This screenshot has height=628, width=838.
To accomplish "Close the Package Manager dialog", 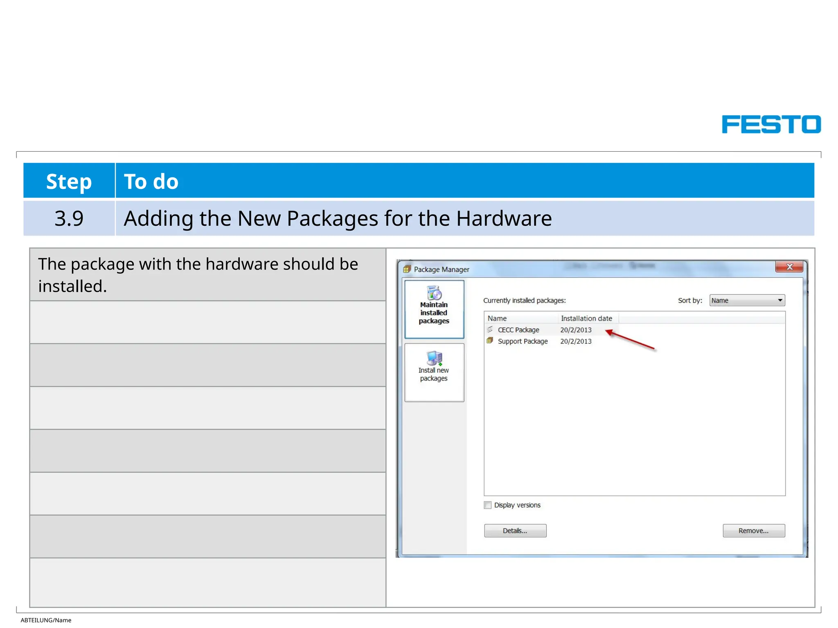I will pos(789,267).
